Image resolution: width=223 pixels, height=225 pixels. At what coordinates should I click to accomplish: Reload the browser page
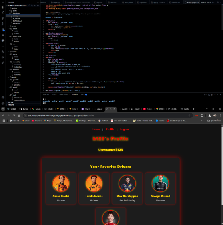(14, 115)
